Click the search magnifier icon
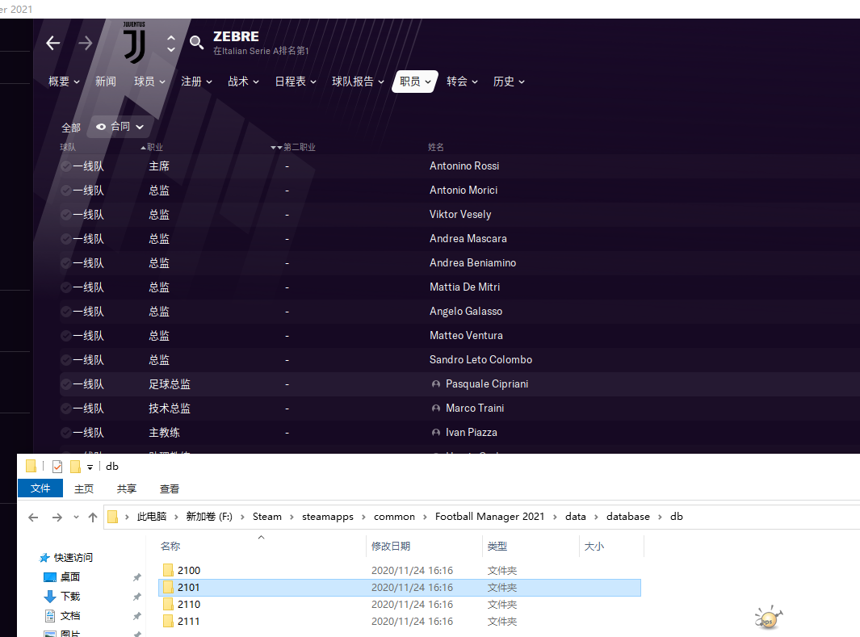The image size is (860, 637). coord(196,42)
